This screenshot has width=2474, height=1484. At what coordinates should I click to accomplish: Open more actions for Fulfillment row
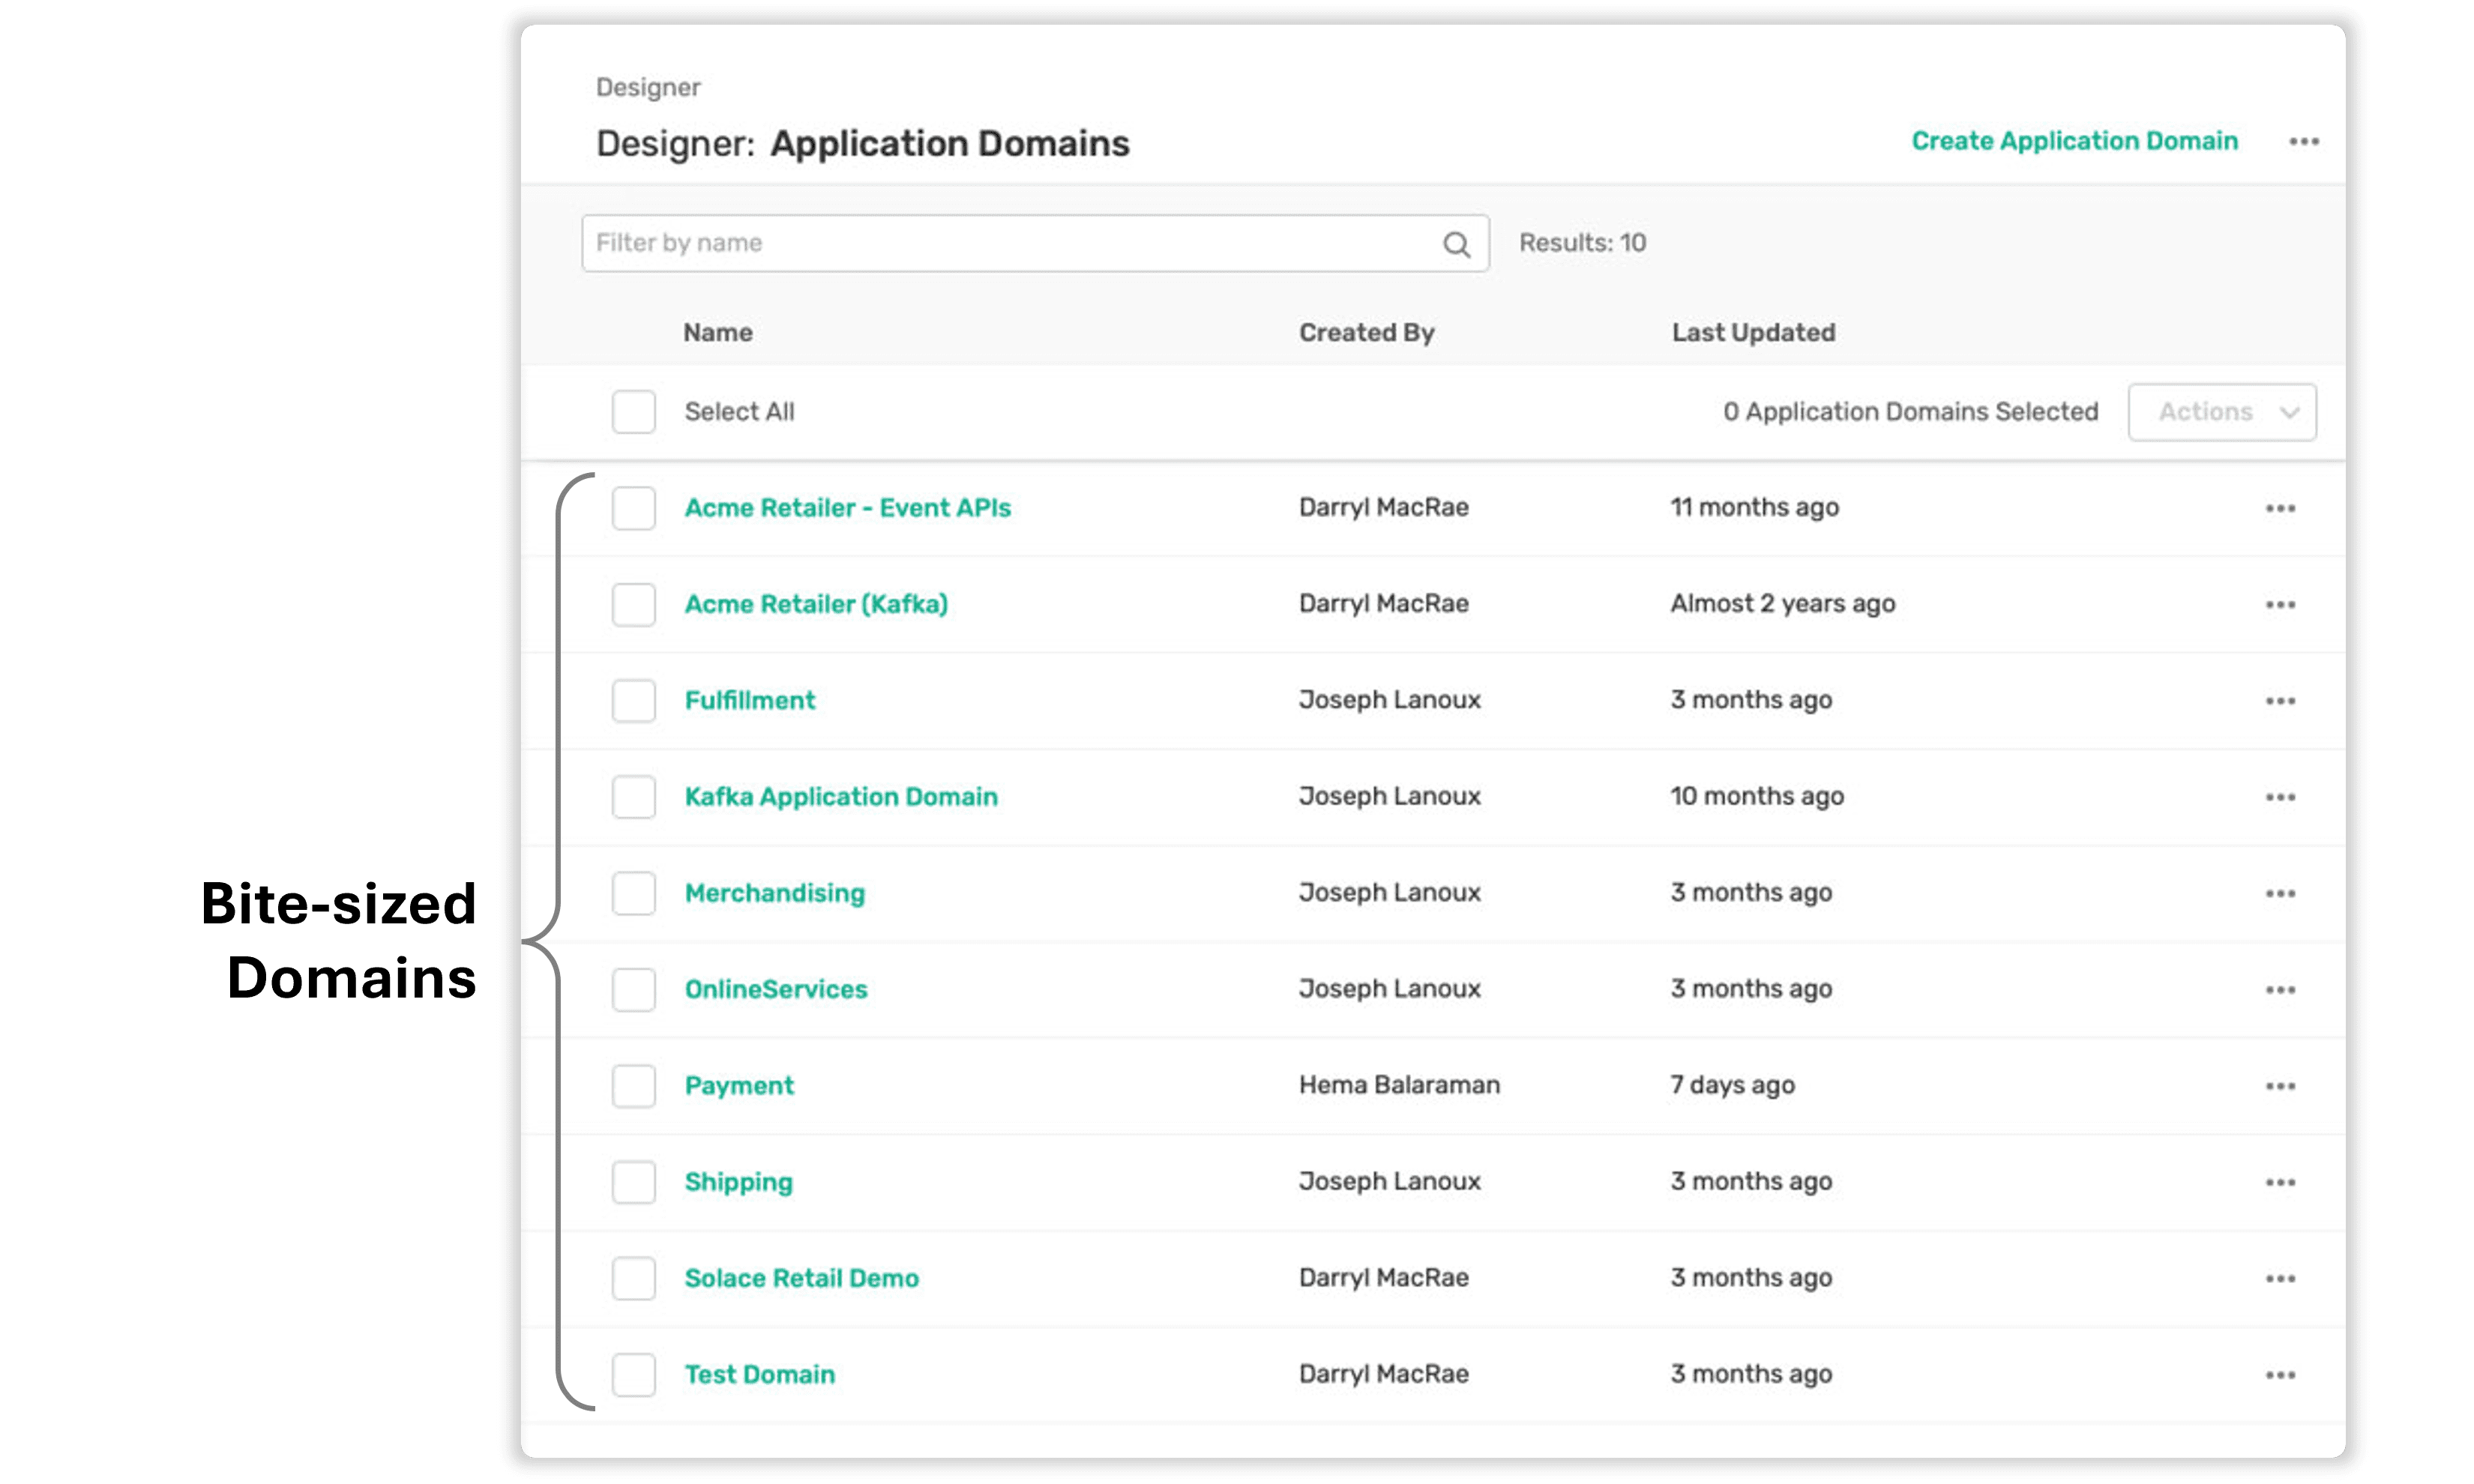pyautogui.click(x=2280, y=701)
